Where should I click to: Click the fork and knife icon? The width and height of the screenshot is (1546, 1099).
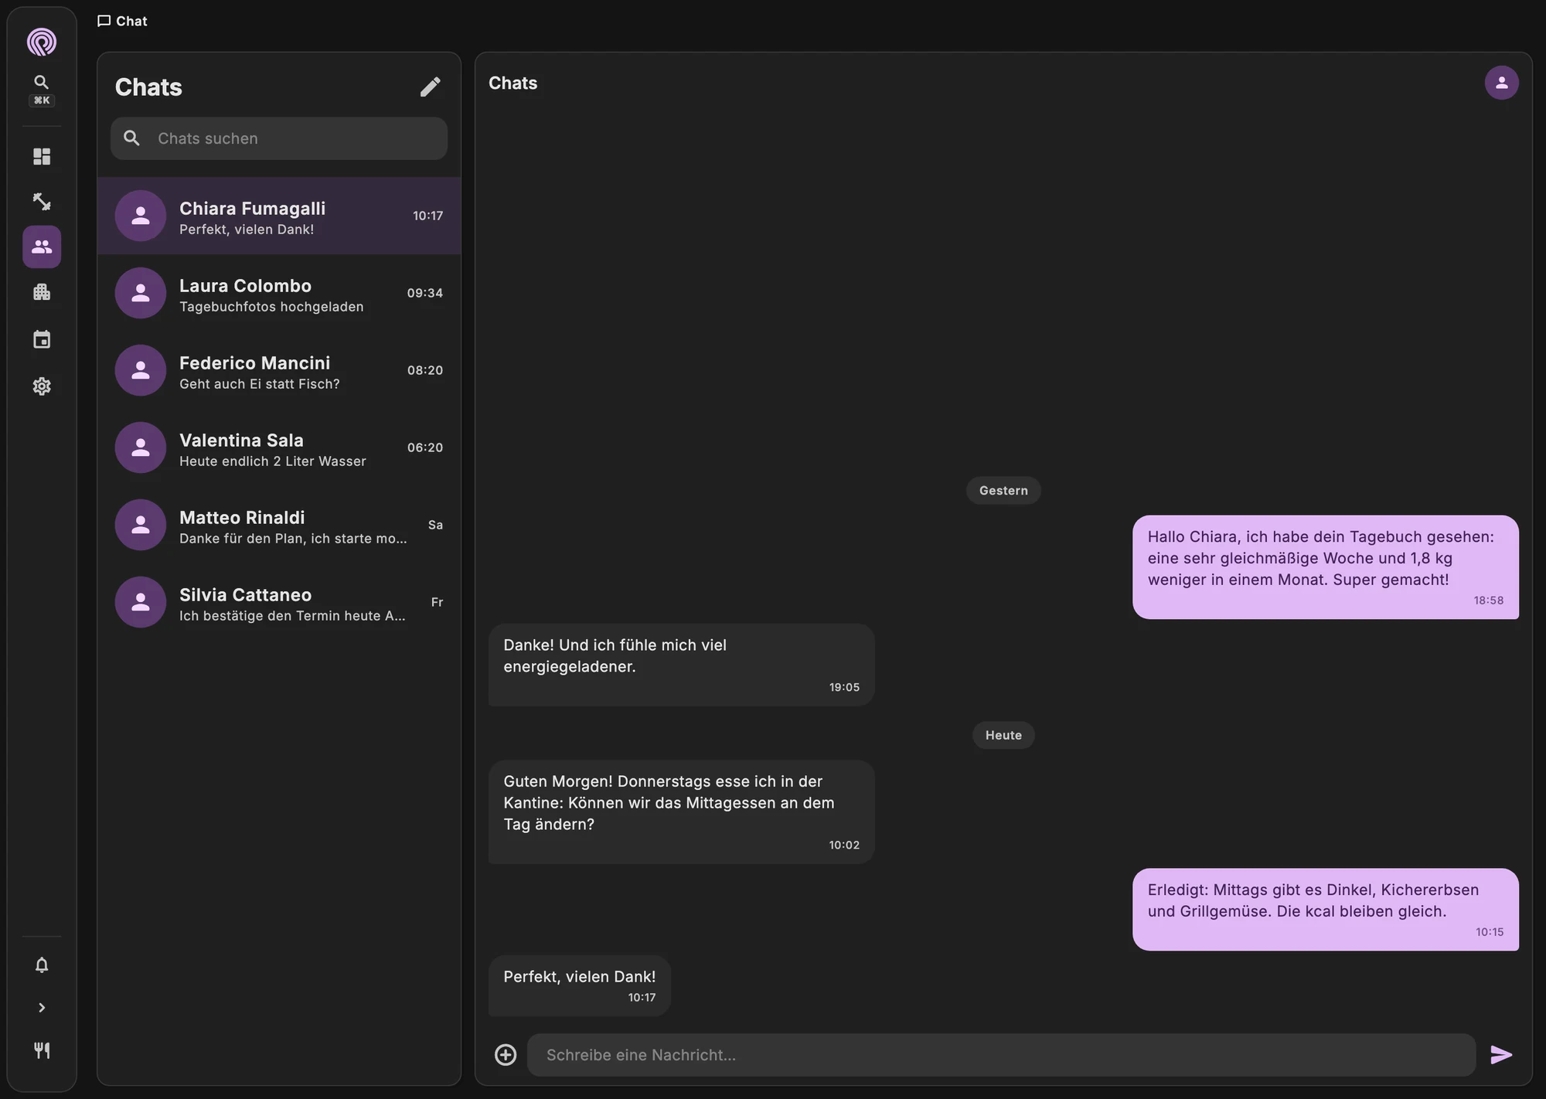pyautogui.click(x=42, y=1050)
